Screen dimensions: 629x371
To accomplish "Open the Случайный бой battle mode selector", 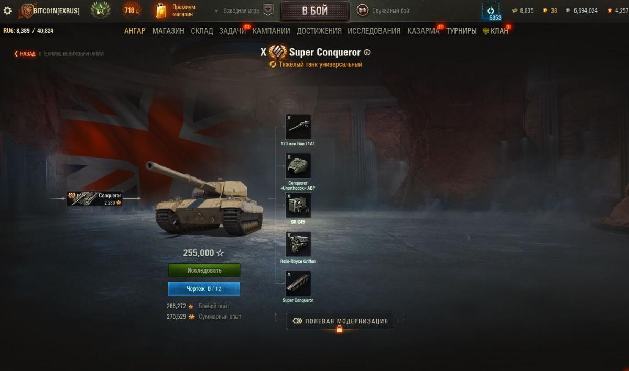I will [x=384, y=10].
